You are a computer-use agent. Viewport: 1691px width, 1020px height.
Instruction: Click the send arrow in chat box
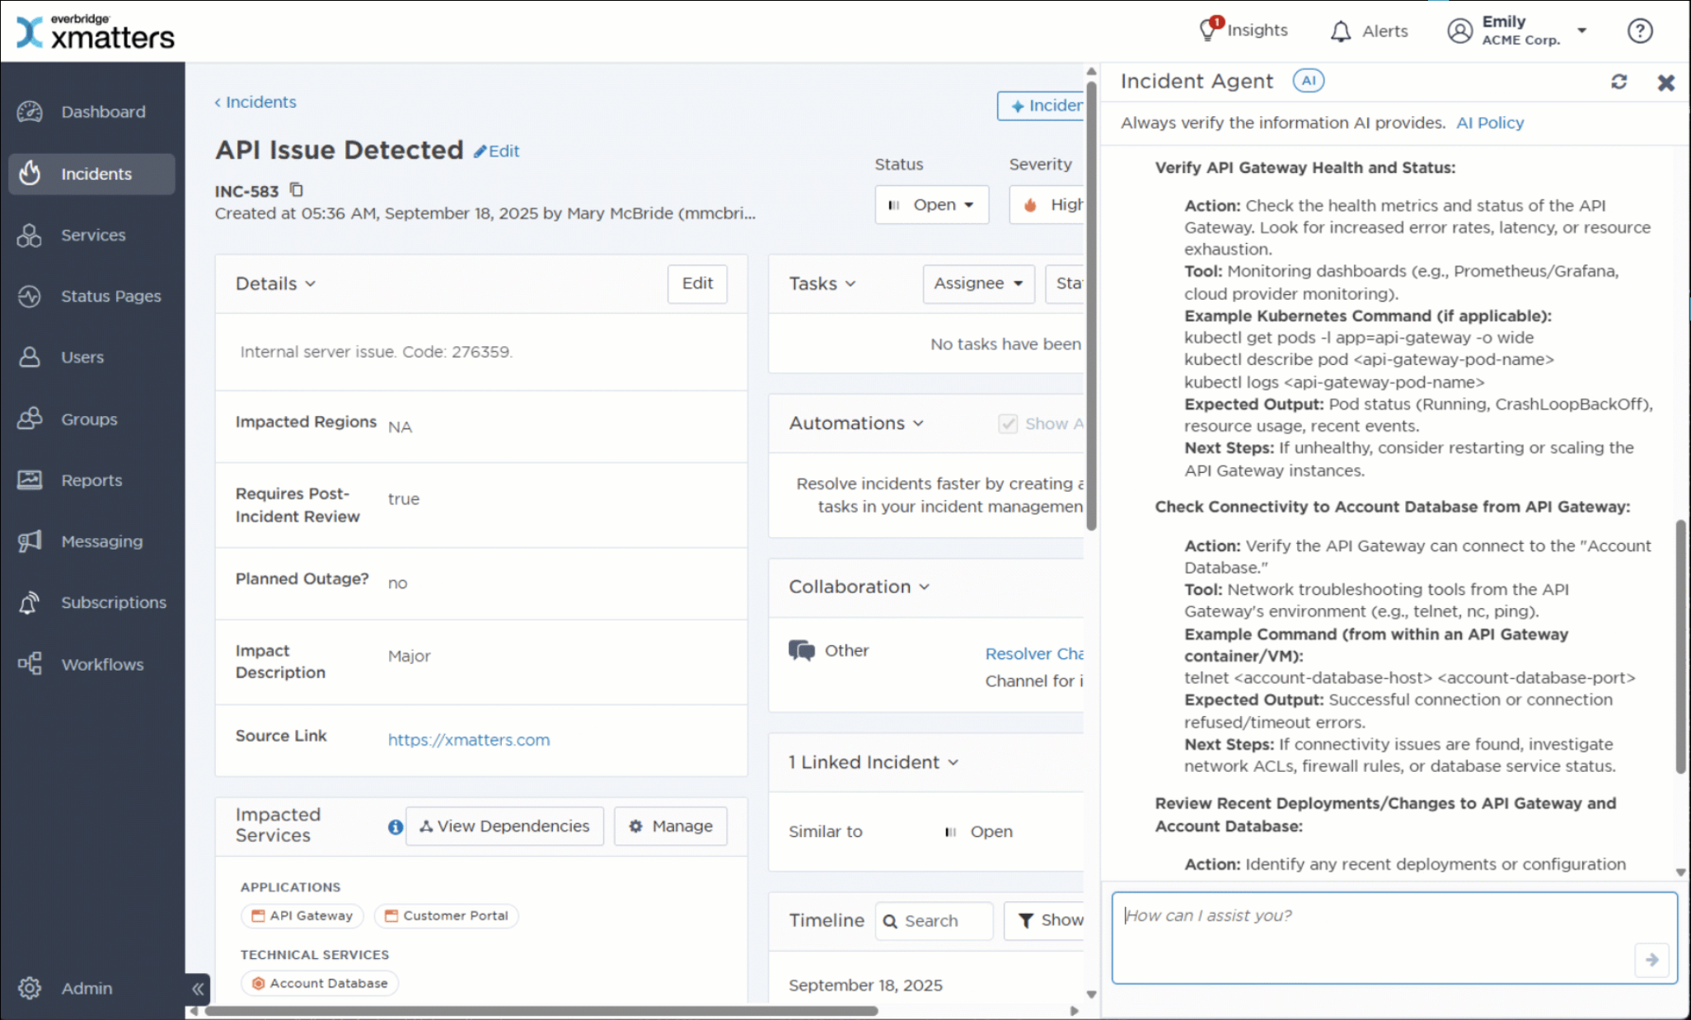[1651, 960]
